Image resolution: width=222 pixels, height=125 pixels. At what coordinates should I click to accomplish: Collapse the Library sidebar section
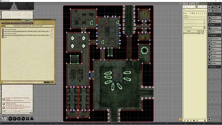click(214, 14)
